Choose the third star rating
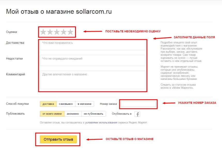The width and height of the screenshot is (222, 149). point(57,32)
